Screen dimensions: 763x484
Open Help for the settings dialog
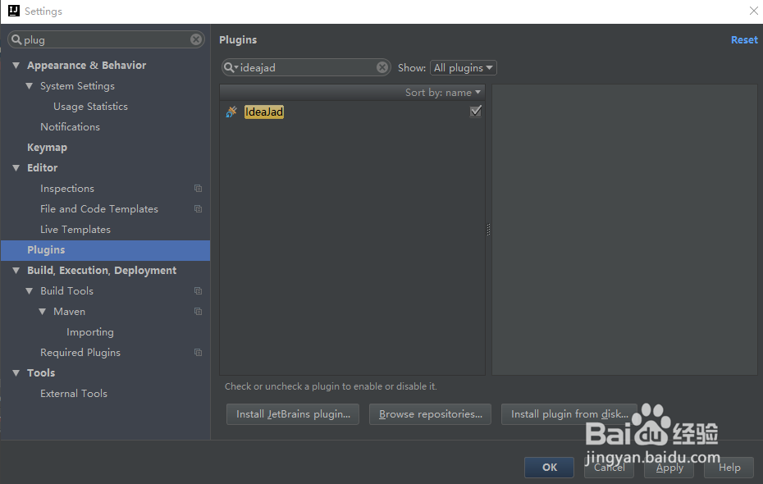pyautogui.click(x=729, y=468)
